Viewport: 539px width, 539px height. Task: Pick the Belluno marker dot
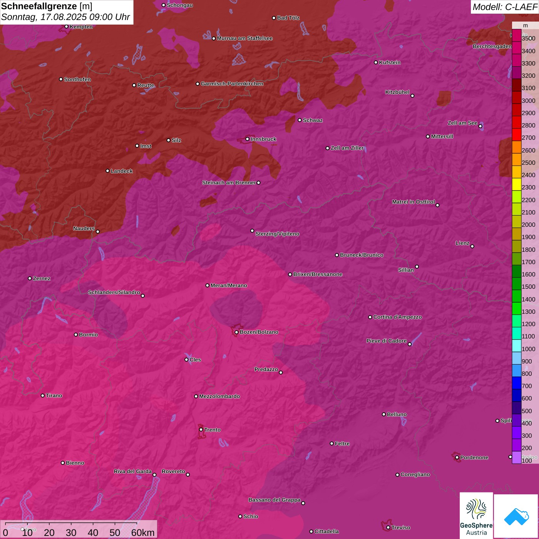(x=384, y=414)
